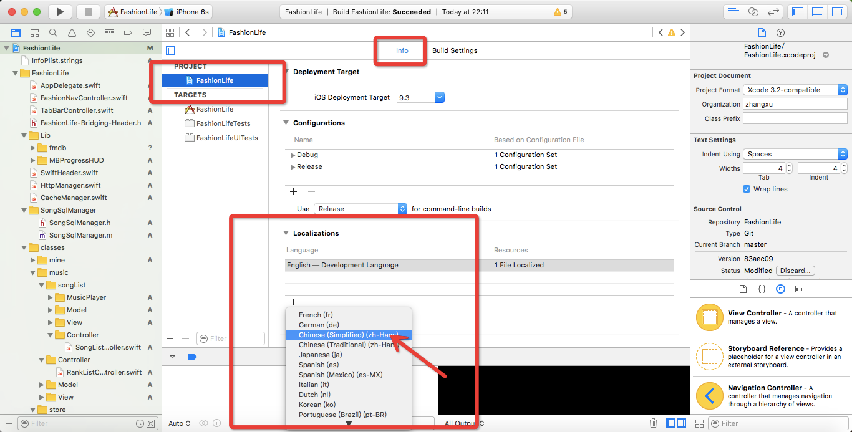Screen dimensions: 852x432
Task: Expand the fmdb folder
Action: coord(33,148)
